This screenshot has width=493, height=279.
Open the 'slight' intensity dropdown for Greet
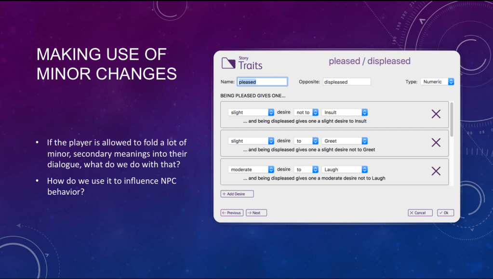coord(252,141)
